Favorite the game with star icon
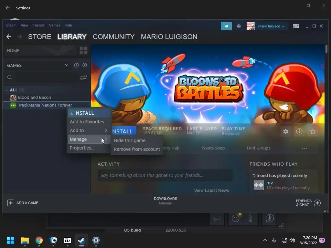The height and width of the screenshot is (248, 331). [313, 132]
